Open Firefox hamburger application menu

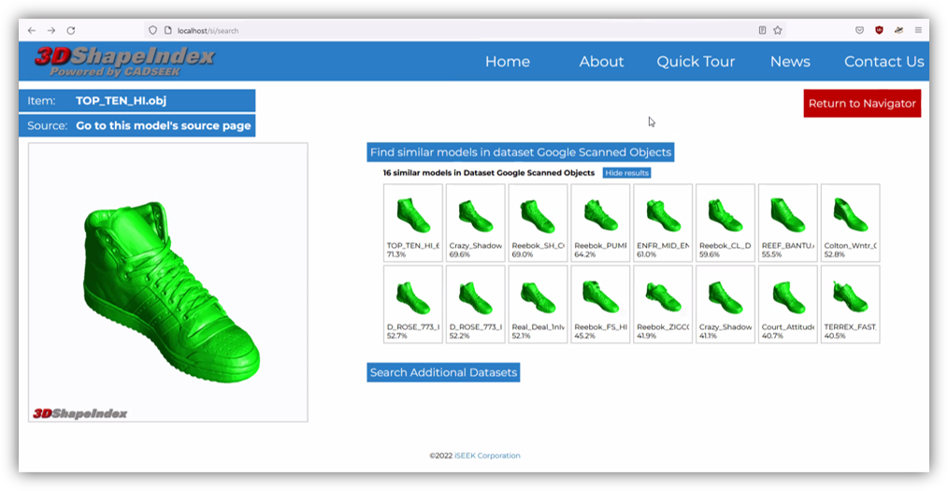pyautogui.click(x=918, y=30)
